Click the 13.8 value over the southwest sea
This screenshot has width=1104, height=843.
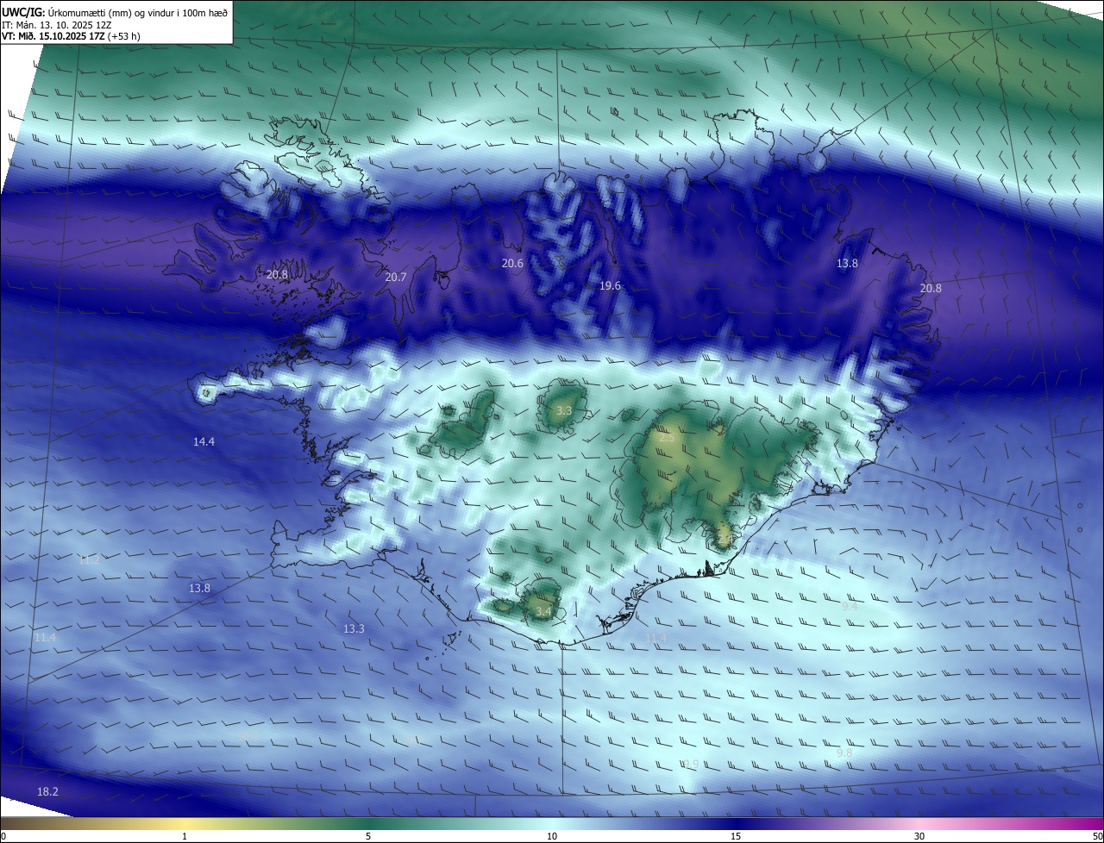coord(199,588)
